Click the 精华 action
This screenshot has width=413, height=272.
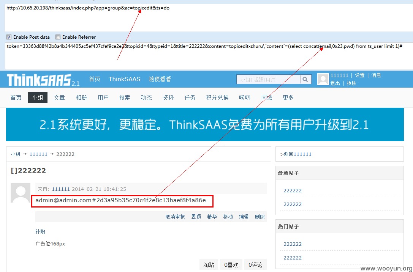click(x=212, y=217)
